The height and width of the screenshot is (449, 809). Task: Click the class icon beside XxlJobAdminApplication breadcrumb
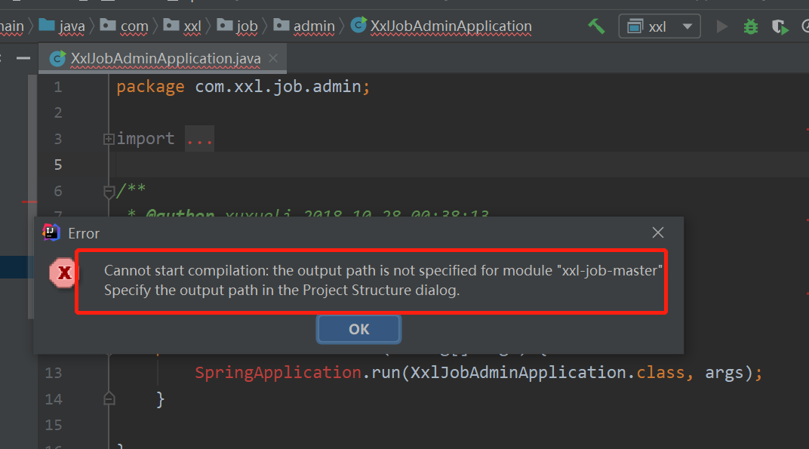coord(358,26)
